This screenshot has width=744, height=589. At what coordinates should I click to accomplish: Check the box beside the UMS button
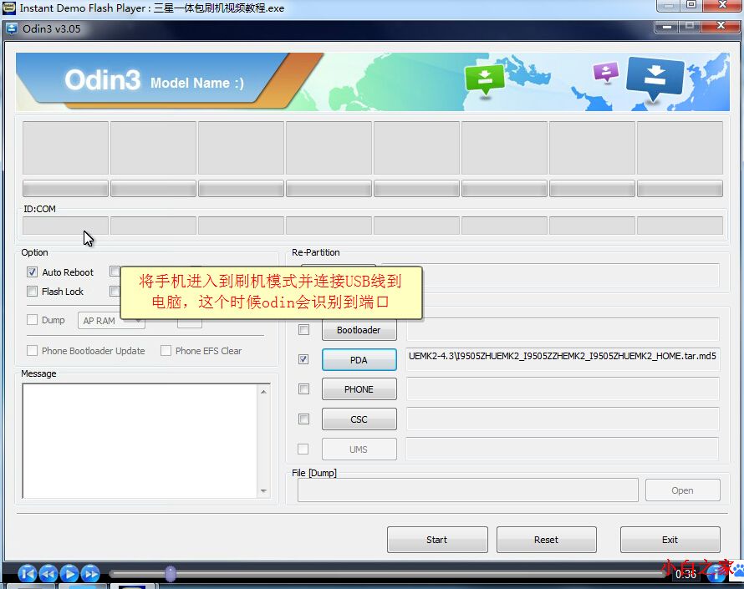coord(303,449)
